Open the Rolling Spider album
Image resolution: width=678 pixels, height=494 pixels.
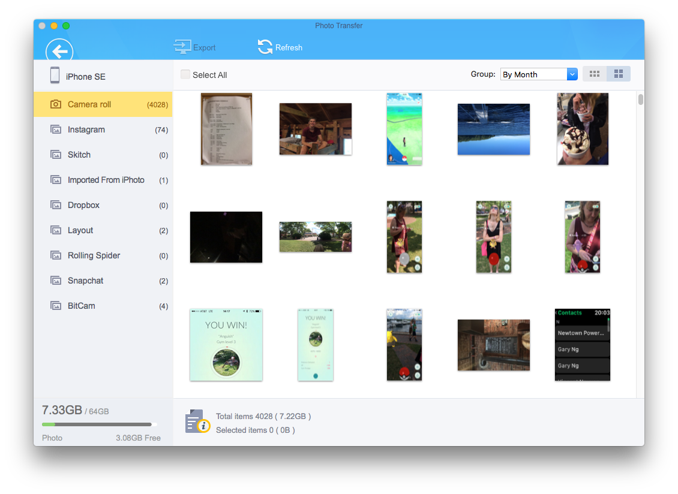pos(94,255)
